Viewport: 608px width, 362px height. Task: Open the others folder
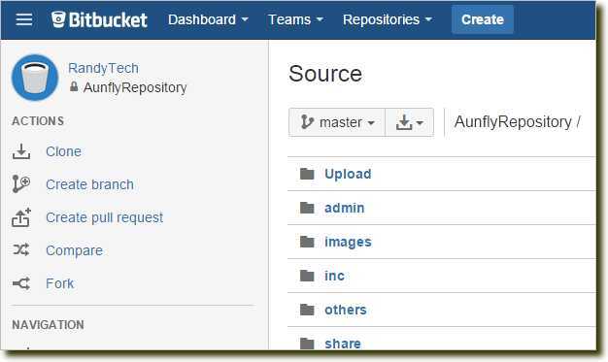[x=346, y=310]
